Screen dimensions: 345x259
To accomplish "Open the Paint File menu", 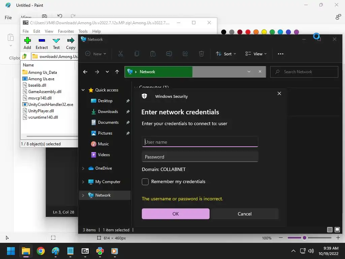I will (x=8, y=18).
